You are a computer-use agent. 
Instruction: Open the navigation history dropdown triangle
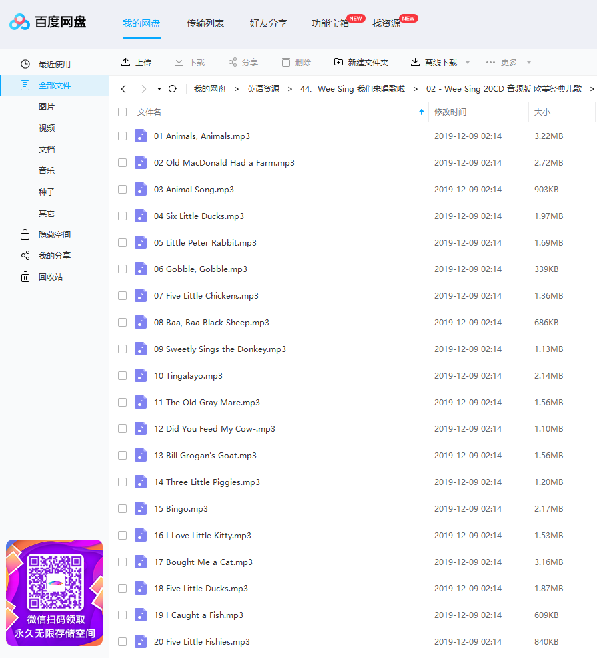click(159, 89)
